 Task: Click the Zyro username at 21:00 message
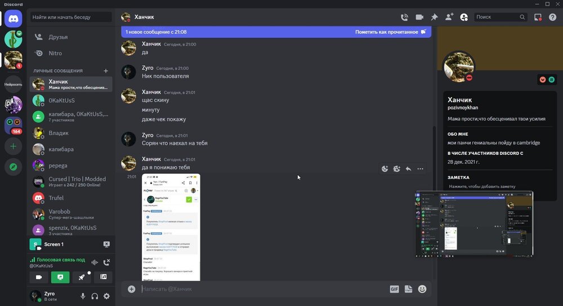148,68
